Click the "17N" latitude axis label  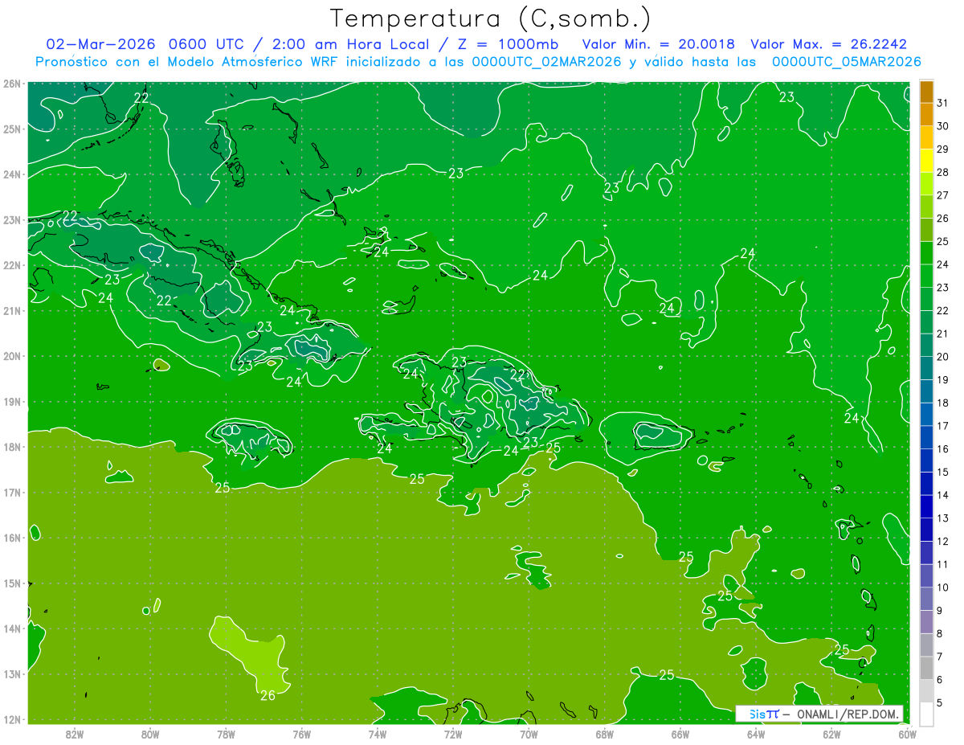pyautogui.click(x=12, y=492)
